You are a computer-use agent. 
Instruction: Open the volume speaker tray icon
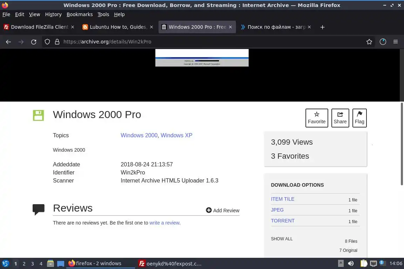point(351,263)
